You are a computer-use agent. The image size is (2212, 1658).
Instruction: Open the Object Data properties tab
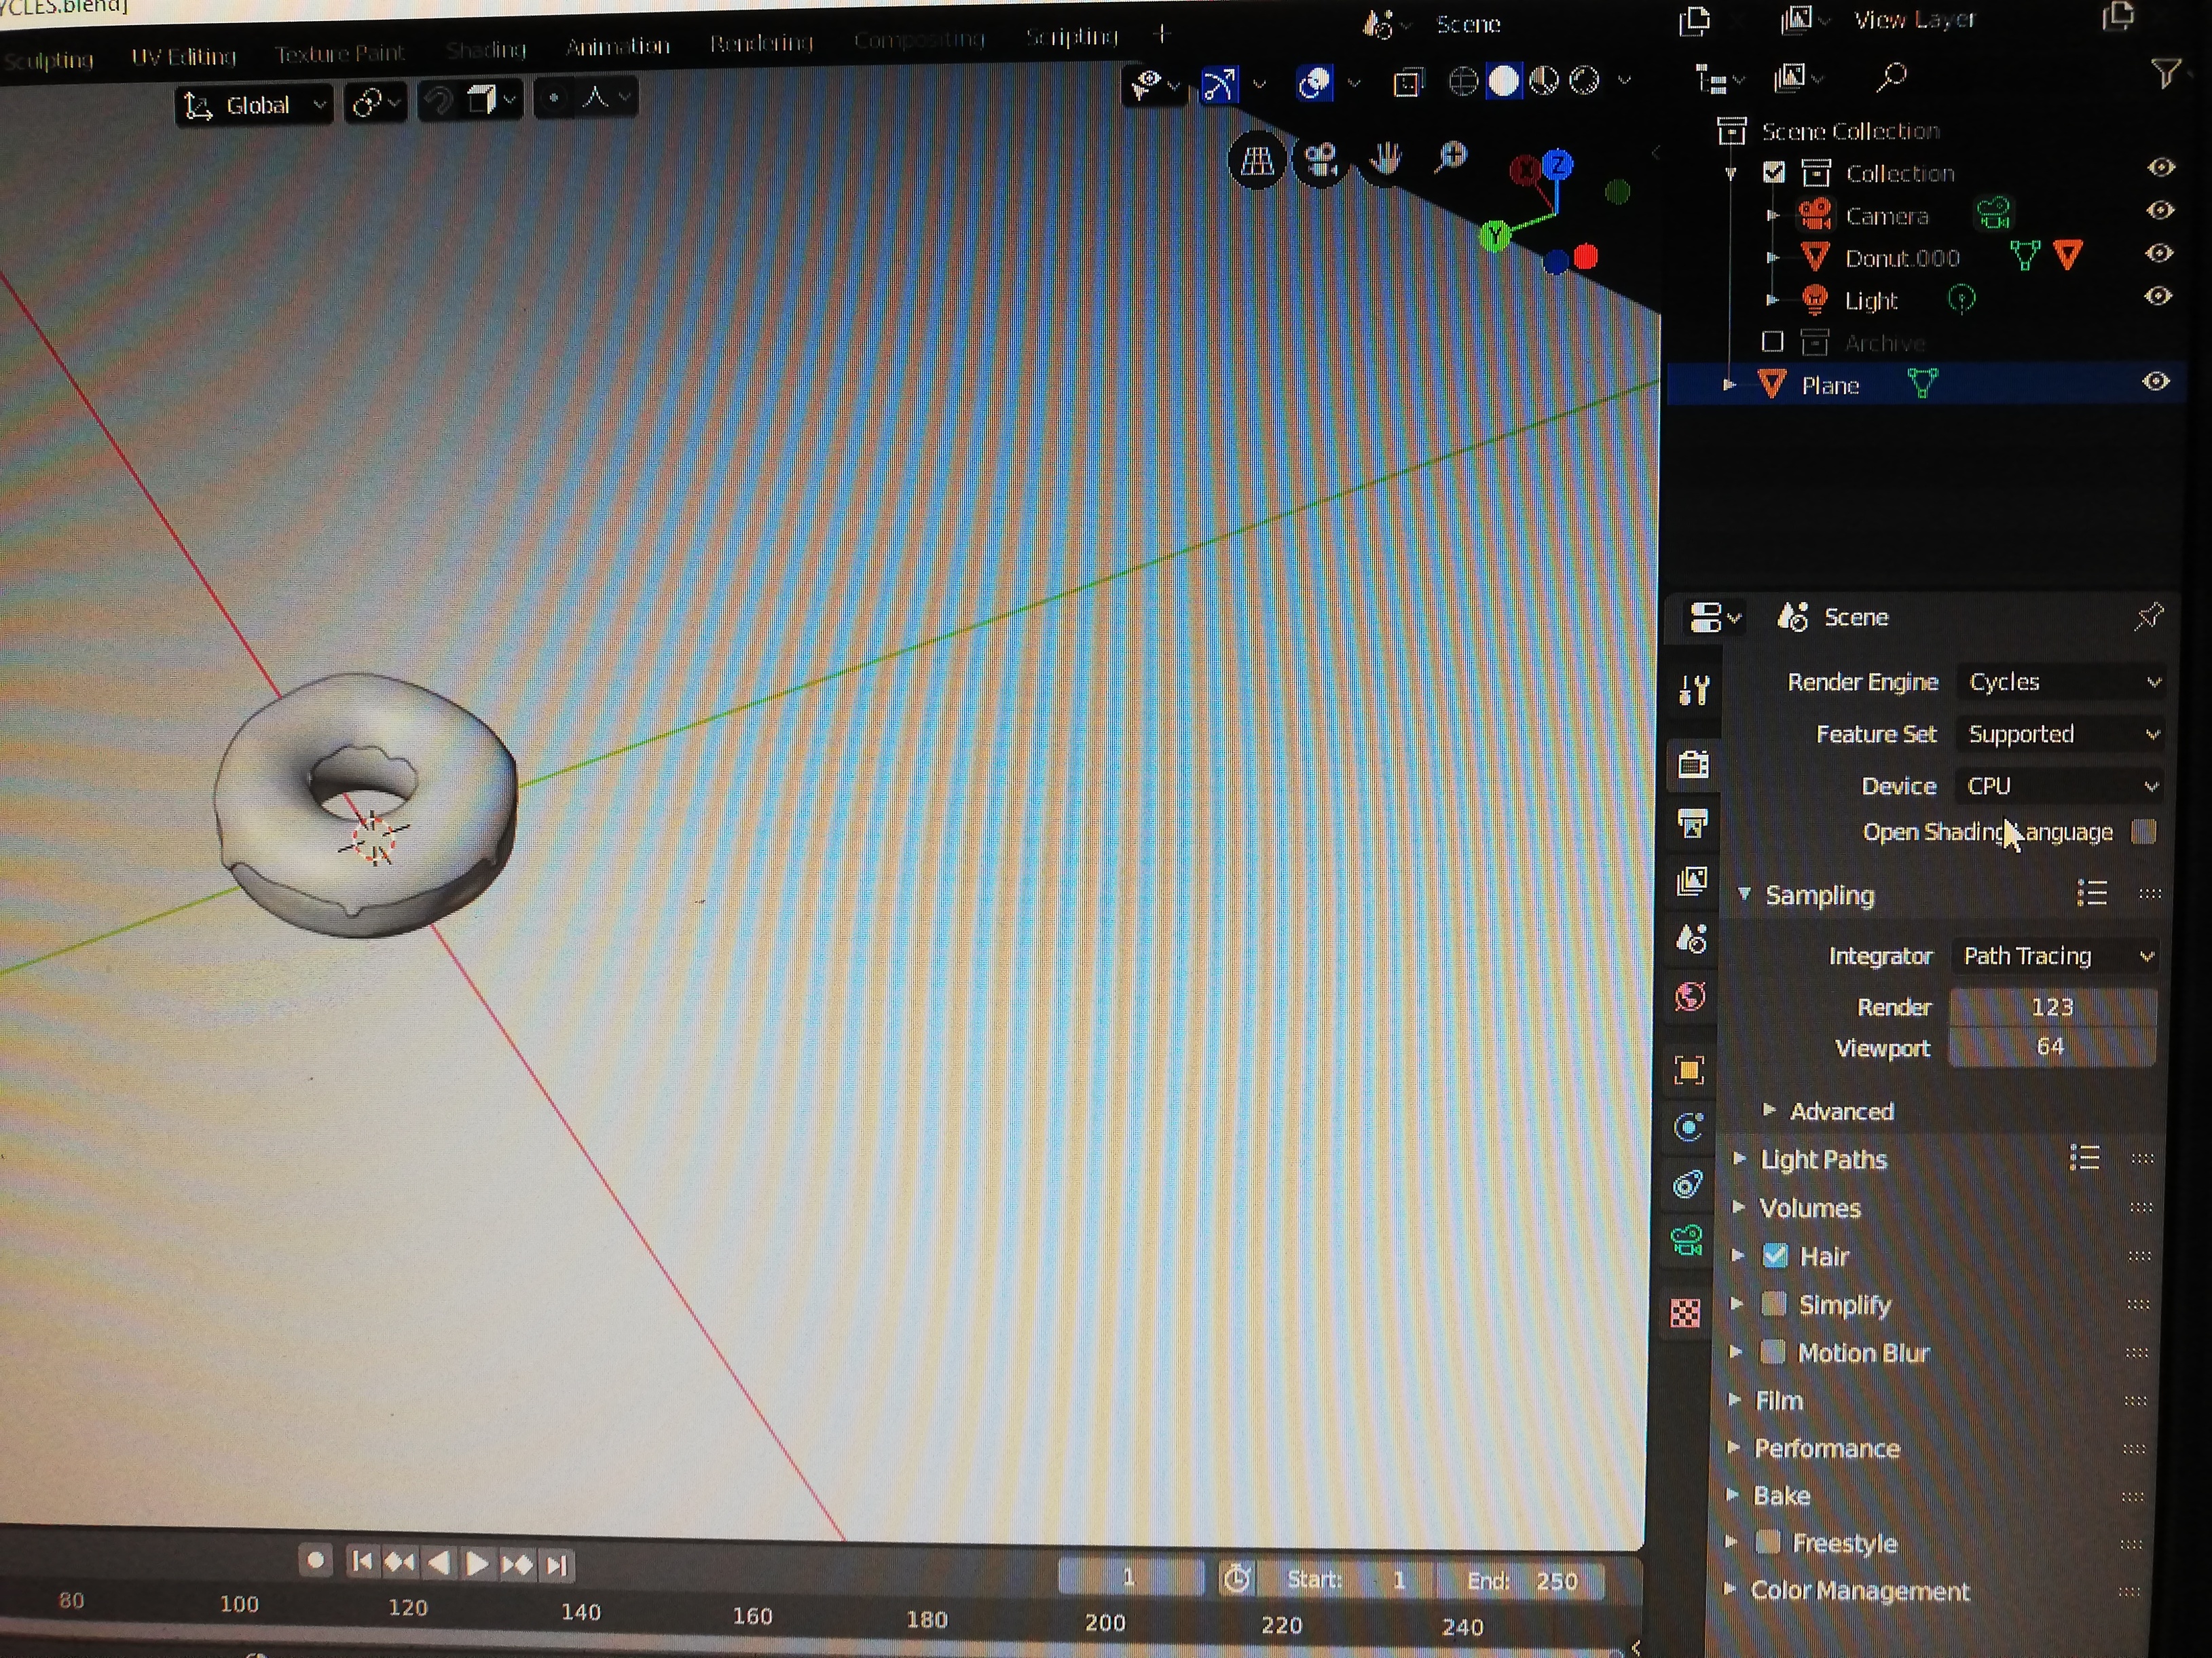tap(1687, 1240)
